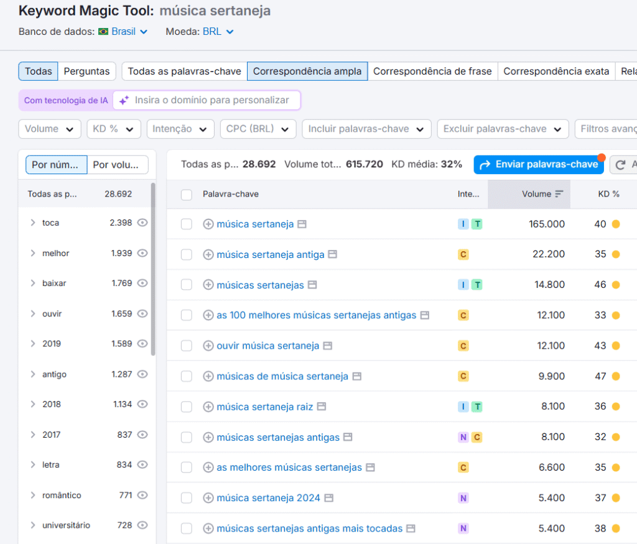Image resolution: width=637 pixels, height=544 pixels.
Task: Check the músicas de música sertaneja checkbox
Action: pos(187,376)
